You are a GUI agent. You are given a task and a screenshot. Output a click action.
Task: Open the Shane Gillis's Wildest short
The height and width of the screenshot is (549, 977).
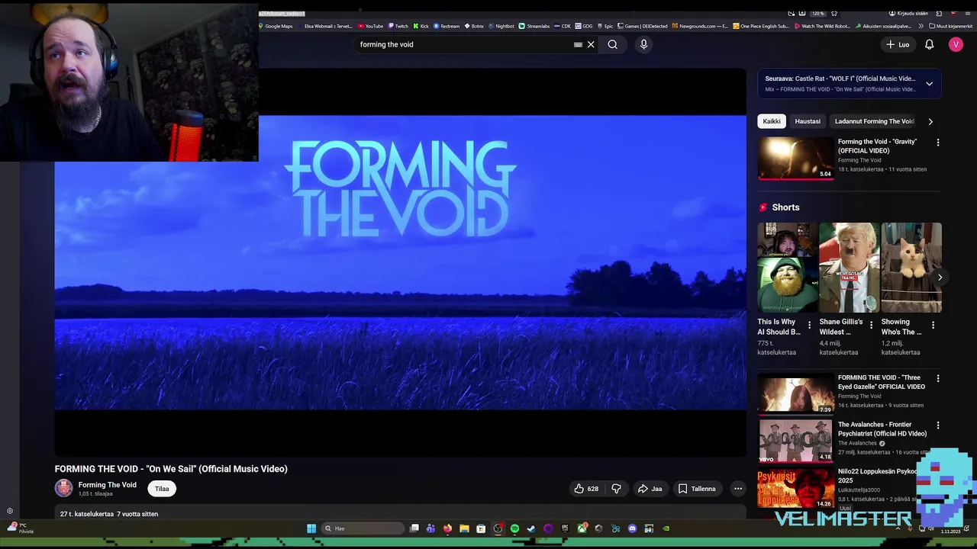(x=849, y=268)
